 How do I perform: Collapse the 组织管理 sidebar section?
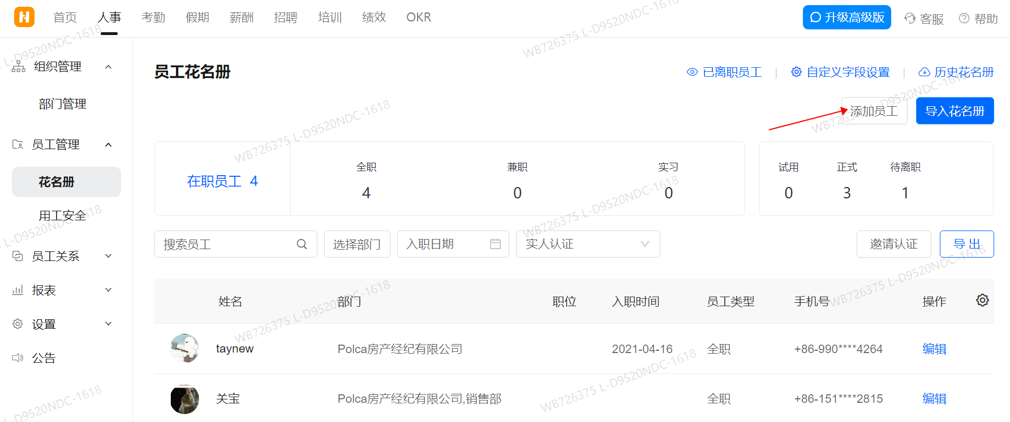pos(109,67)
